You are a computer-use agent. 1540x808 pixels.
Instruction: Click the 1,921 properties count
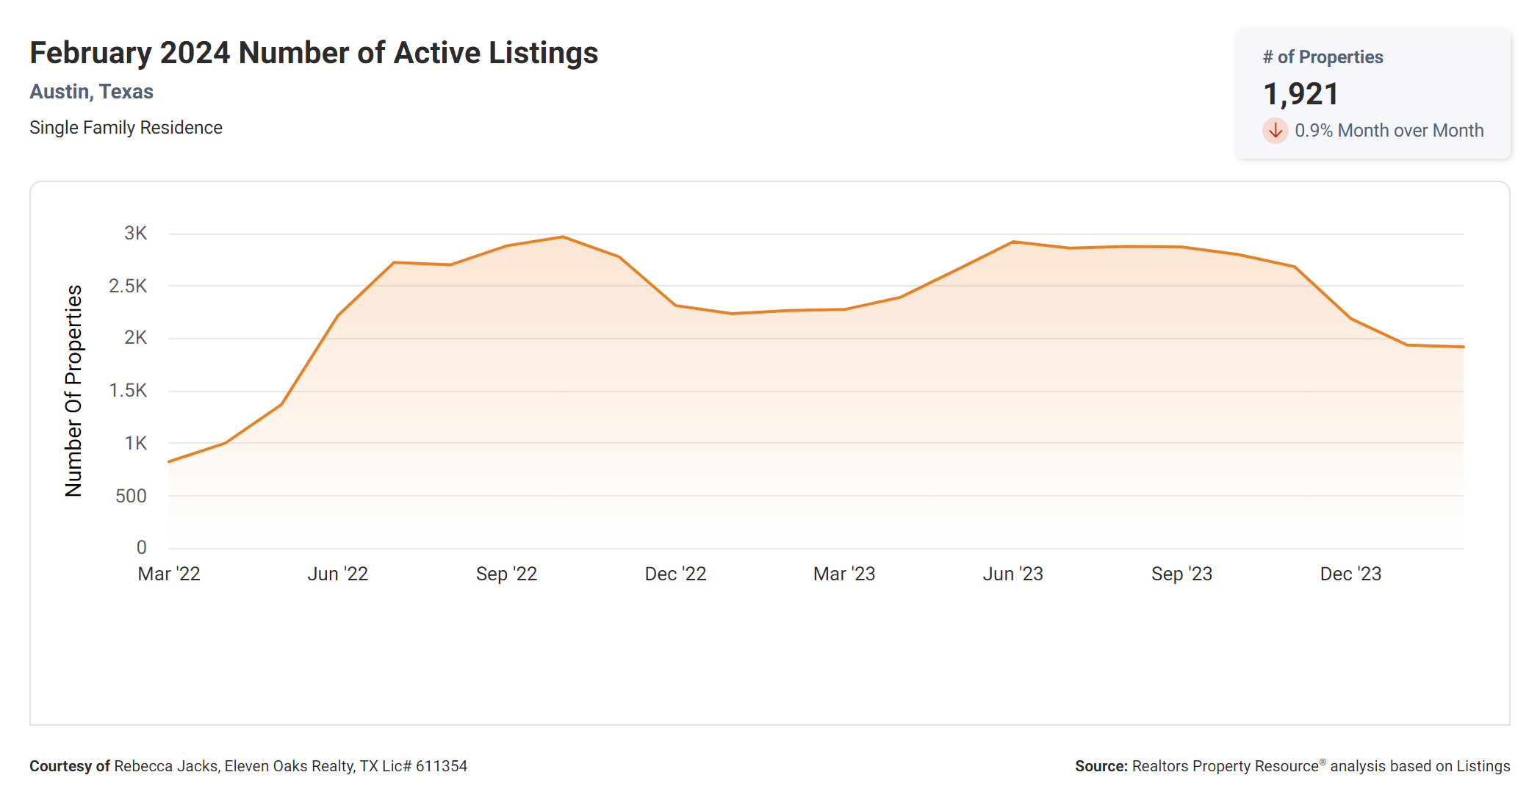point(1300,94)
